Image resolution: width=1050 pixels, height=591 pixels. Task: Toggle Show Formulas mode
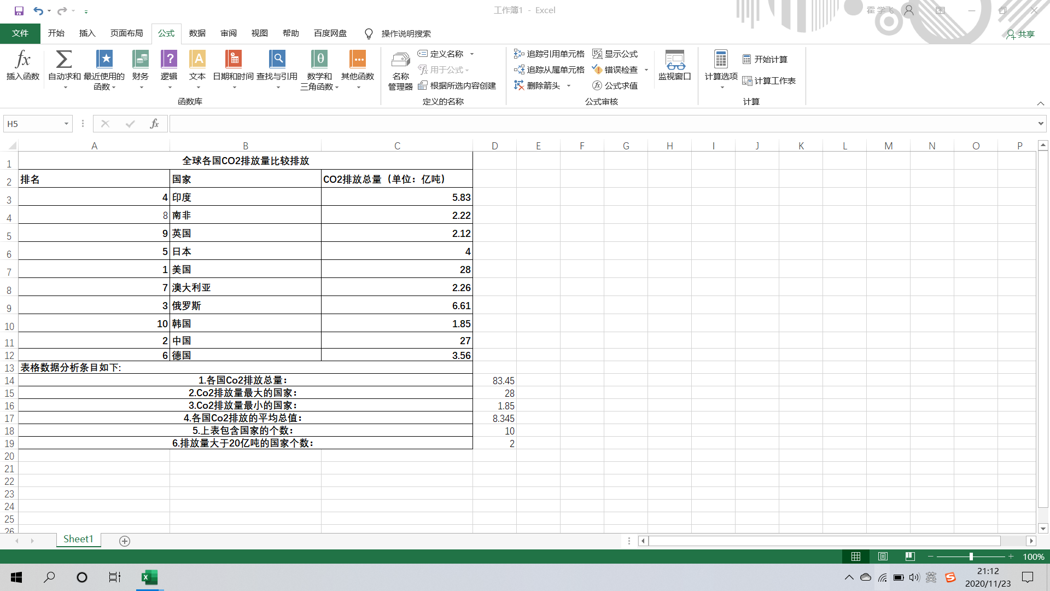click(x=615, y=54)
